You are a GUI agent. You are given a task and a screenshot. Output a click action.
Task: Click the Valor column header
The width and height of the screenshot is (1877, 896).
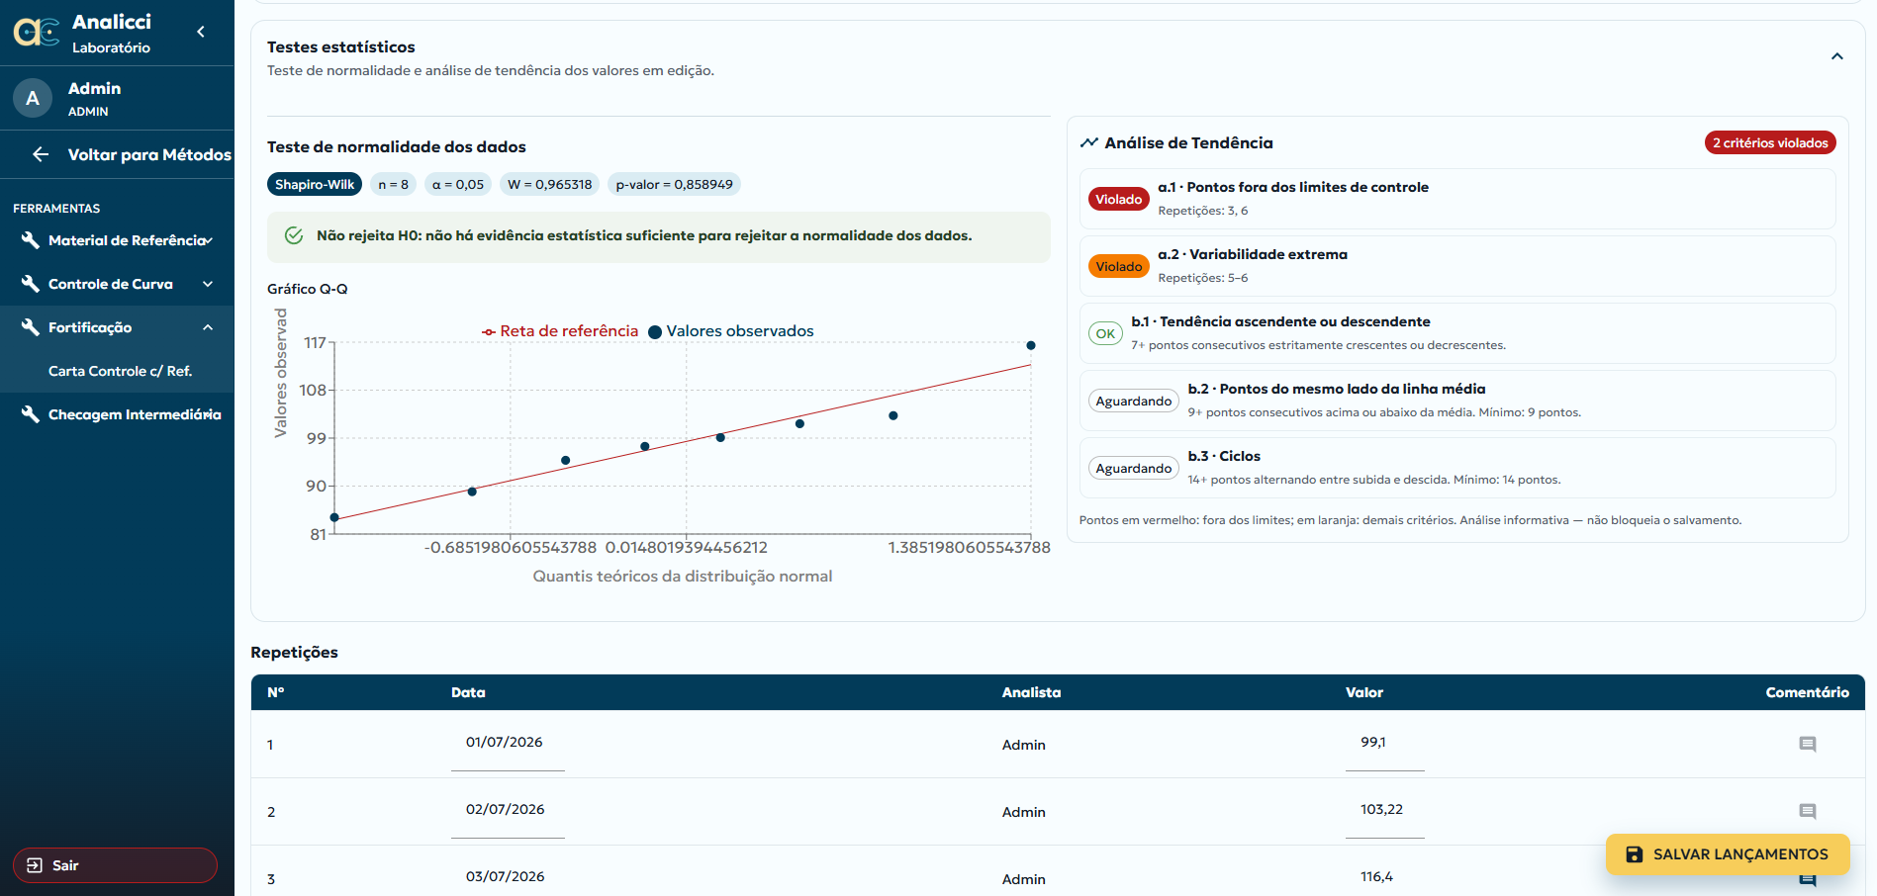(x=1364, y=692)
